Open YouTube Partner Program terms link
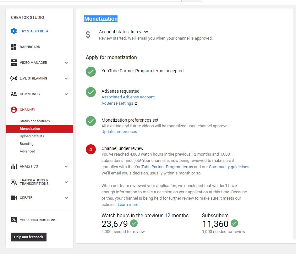 [164, 167]
